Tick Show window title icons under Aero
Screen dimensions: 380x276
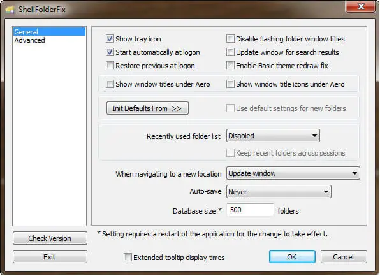230,84
